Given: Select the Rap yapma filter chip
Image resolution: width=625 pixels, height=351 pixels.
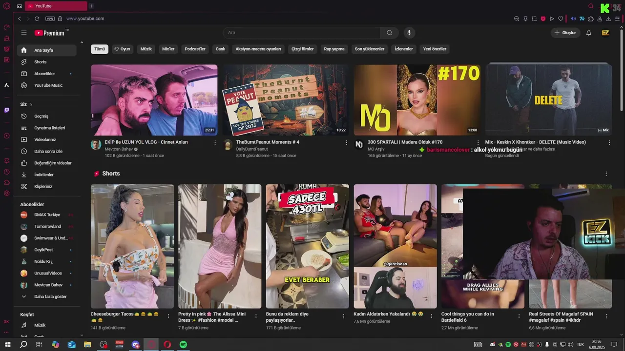Looking at the screenshot, I should pyautogui.click(x=334, y=49).
